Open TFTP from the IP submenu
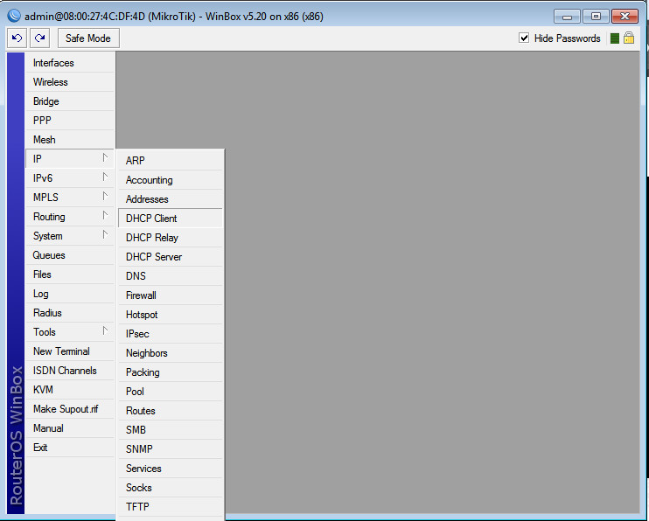 tap(171, 507)
